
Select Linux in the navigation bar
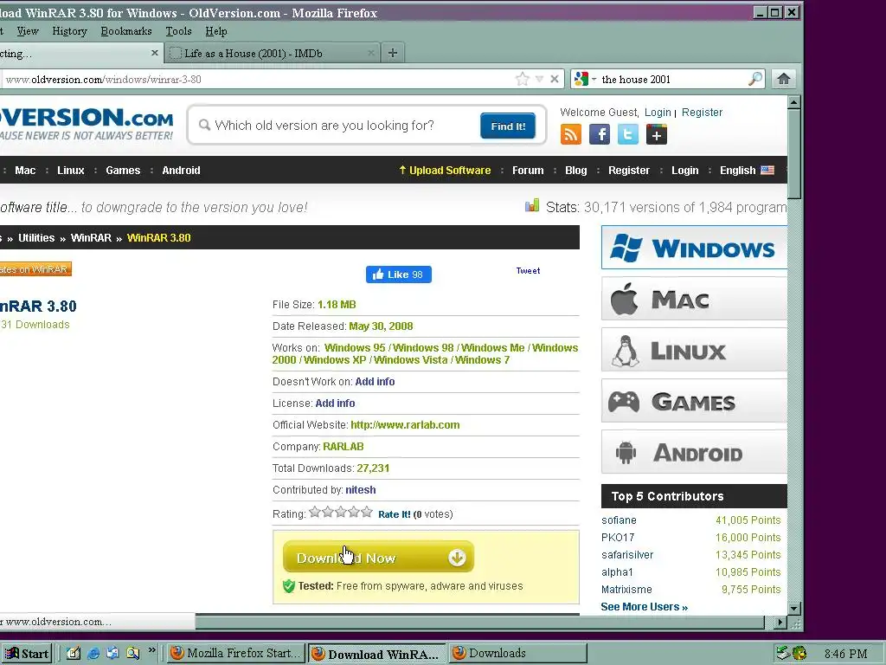pyautogui.click(x=71, y=171)
